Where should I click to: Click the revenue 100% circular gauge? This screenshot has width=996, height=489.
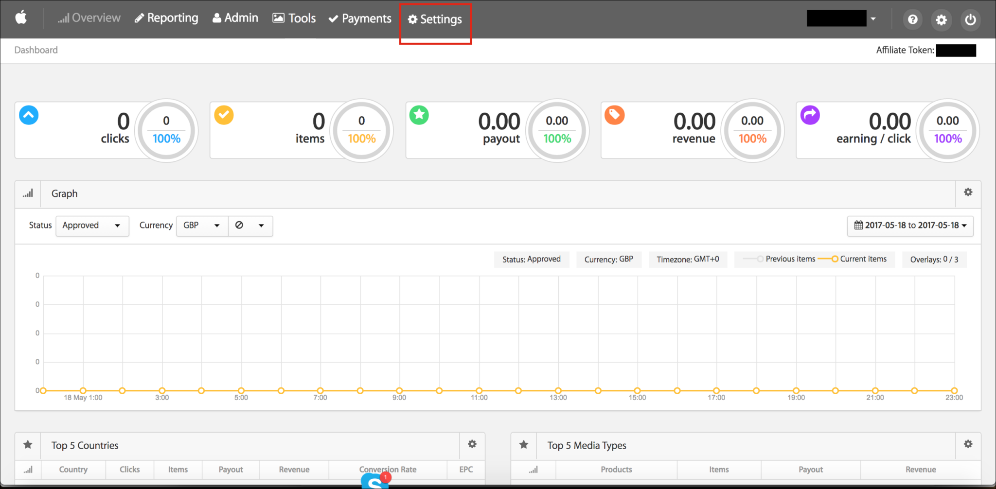tap(752, 130)
